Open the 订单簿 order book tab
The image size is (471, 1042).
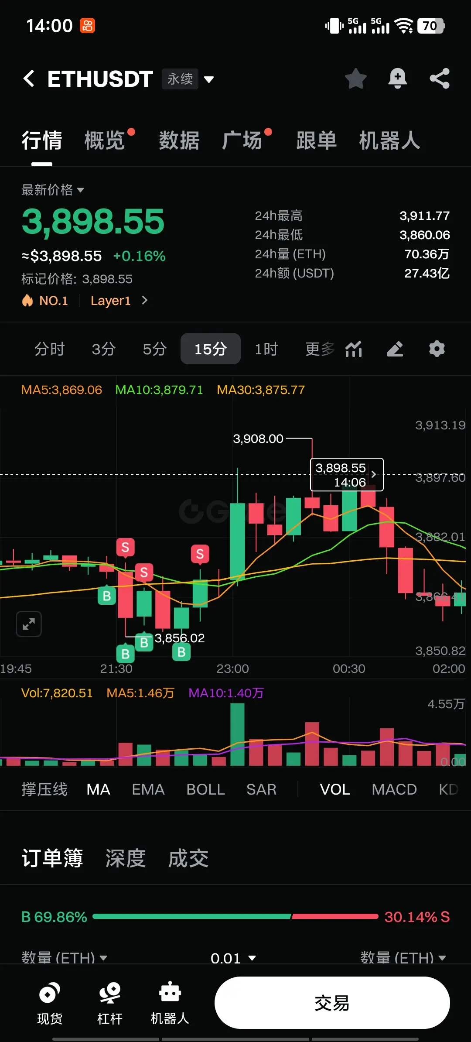coord(52,858)
